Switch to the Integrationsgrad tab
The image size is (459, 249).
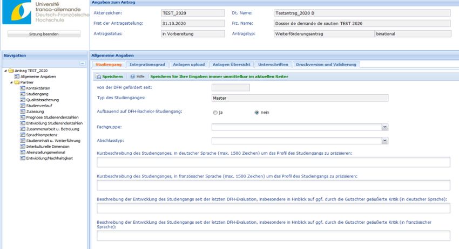(147, 64)
